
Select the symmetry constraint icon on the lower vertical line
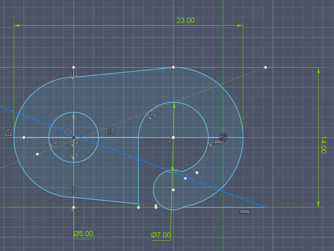[x=73, y=190]
